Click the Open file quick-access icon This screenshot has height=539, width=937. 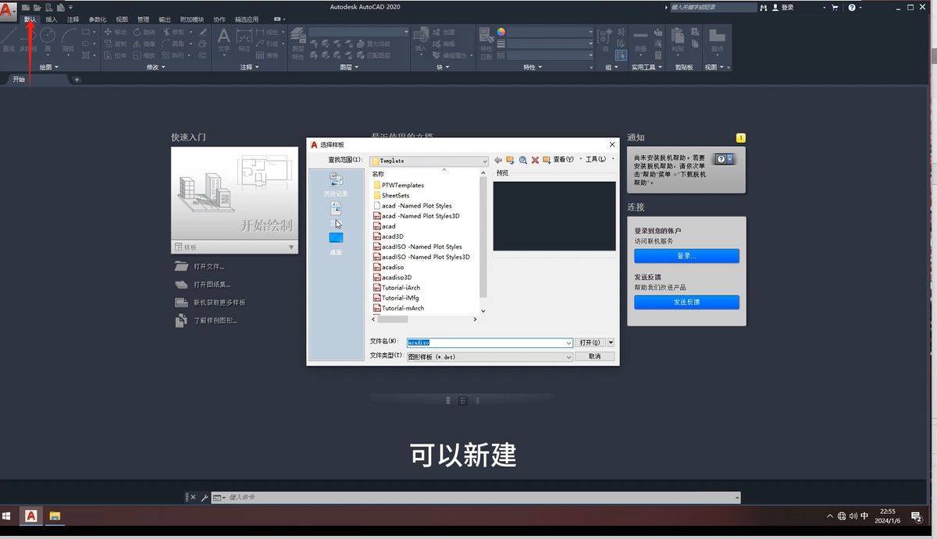coord(37,7)
